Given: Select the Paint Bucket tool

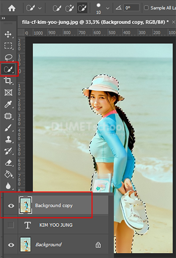Looking at the screenshot, I should [x=8, y=174].
